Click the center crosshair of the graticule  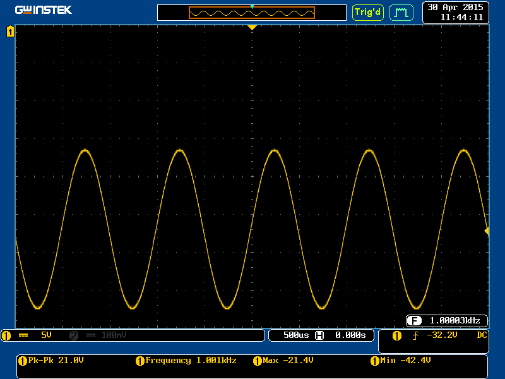pos(252,177)
